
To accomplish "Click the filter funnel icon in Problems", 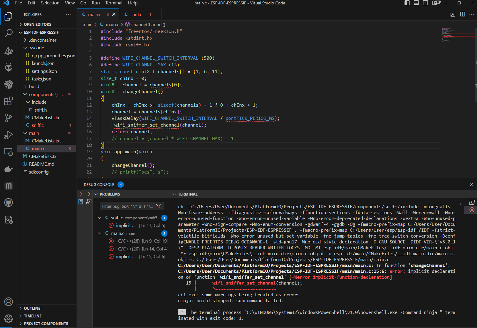I will 159,206.
